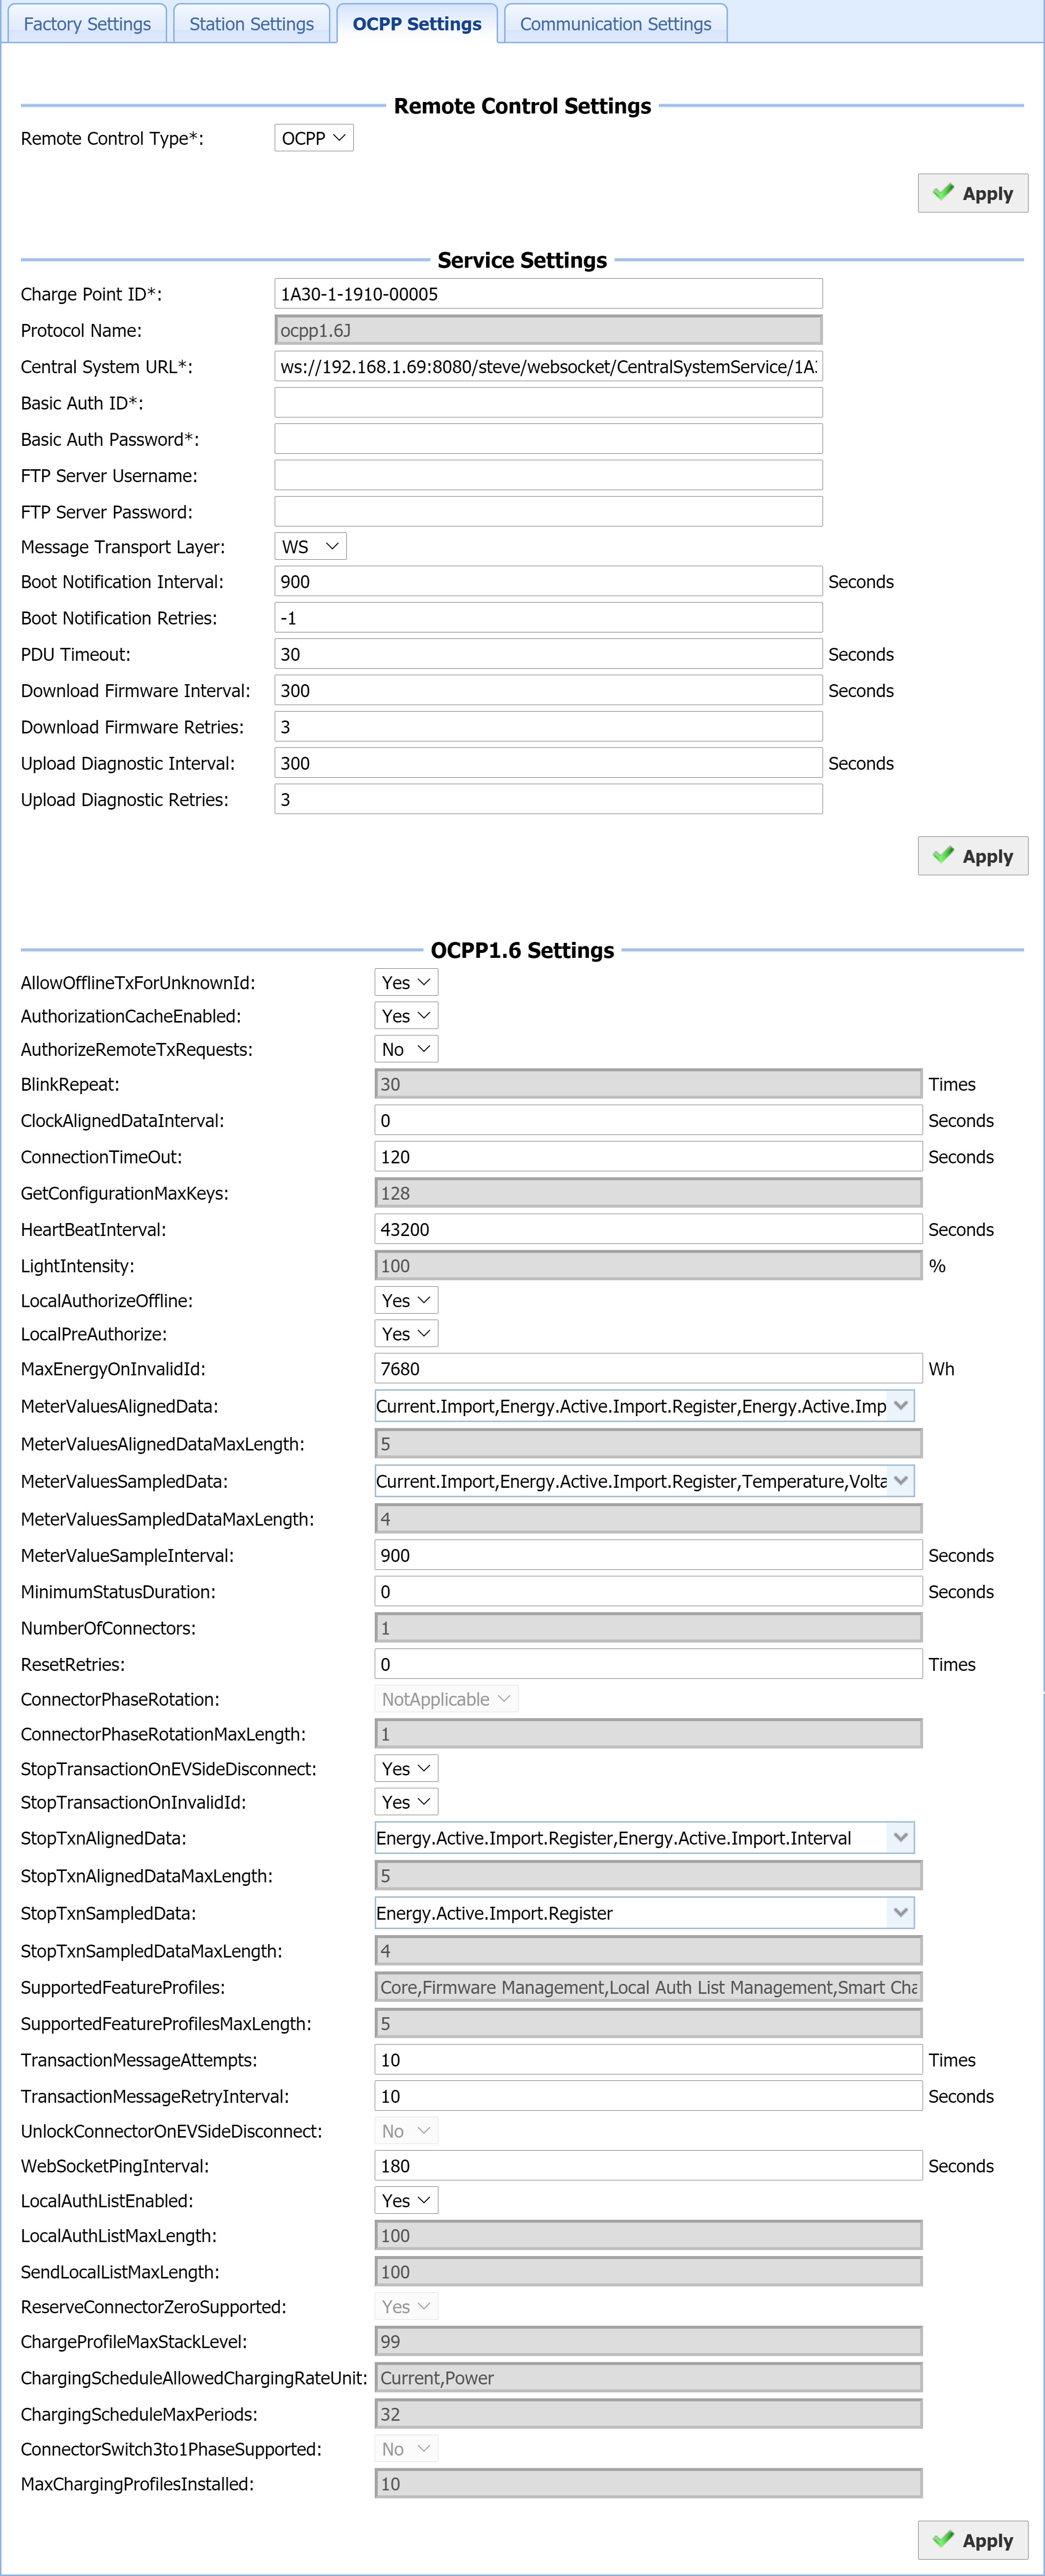Edit the ClockAlignedDataInterval field
Viewport: 1045px width, 2576px height.
[x=648, y=1121]
